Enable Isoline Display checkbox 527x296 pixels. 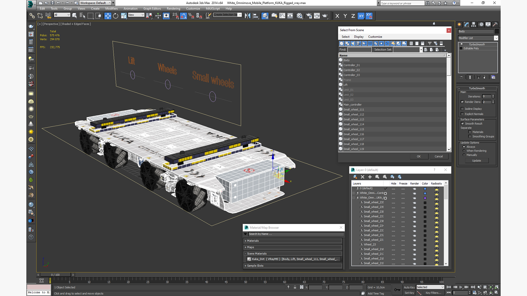(x=462, y=109)
